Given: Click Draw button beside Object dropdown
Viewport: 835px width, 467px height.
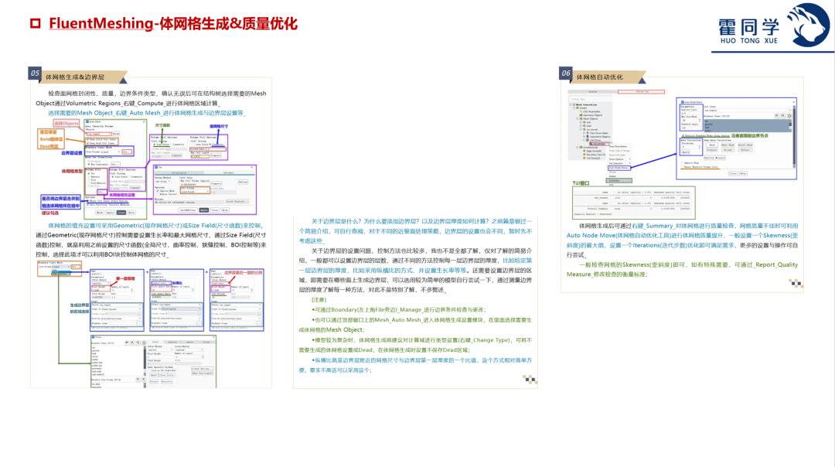Looking at the screenshot, I should [x=116, y=134].
